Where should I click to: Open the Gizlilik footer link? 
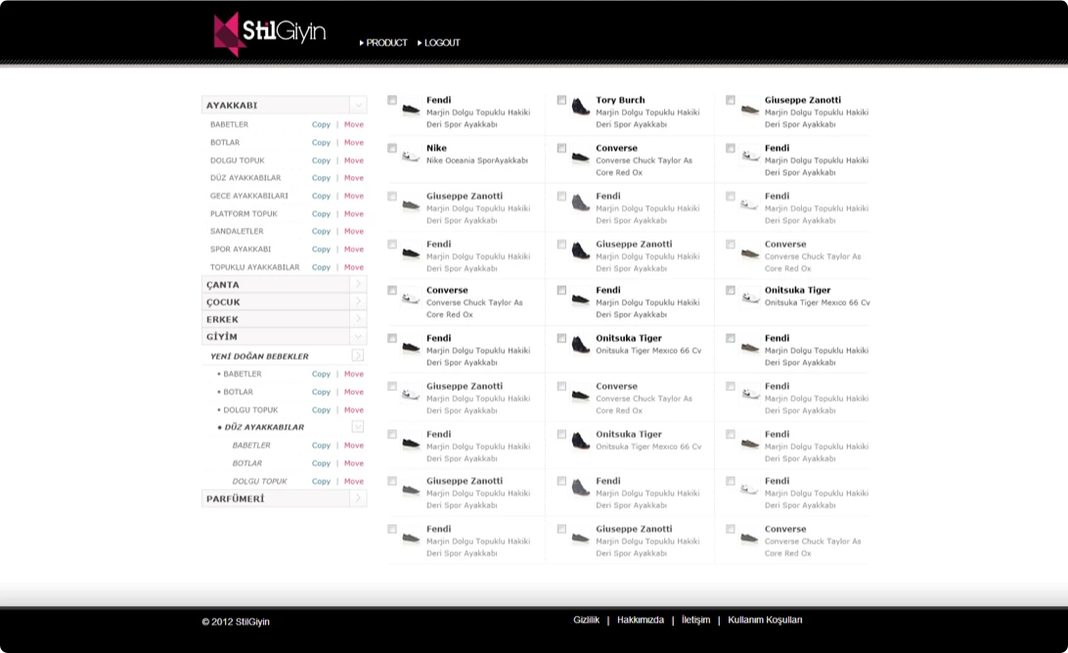[x=587, y=620]
